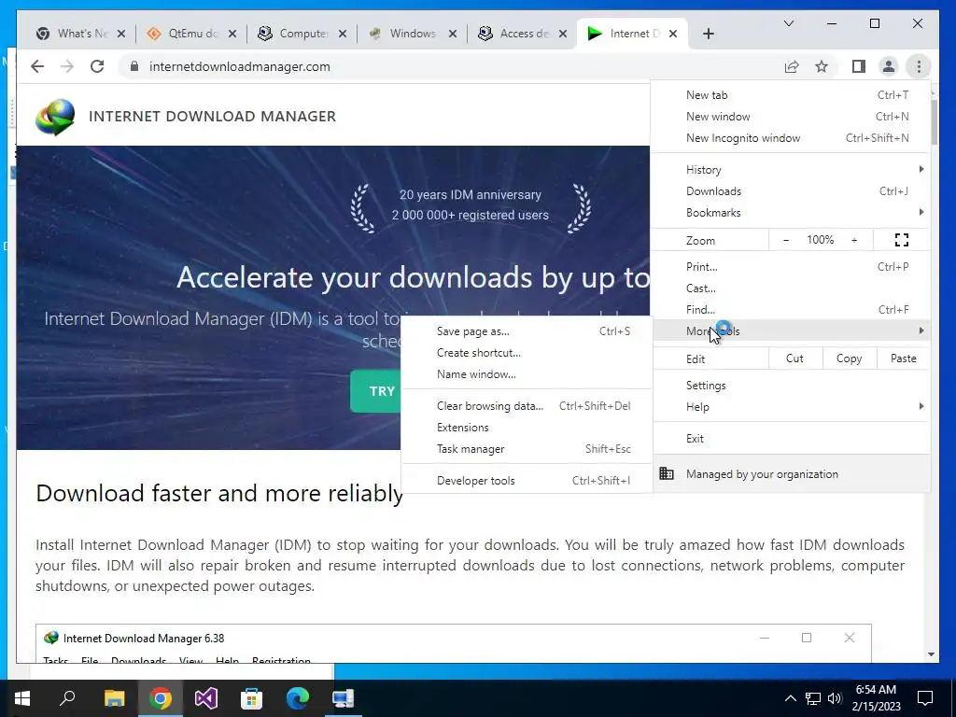Click the green TRY button

tap(375, 391)
